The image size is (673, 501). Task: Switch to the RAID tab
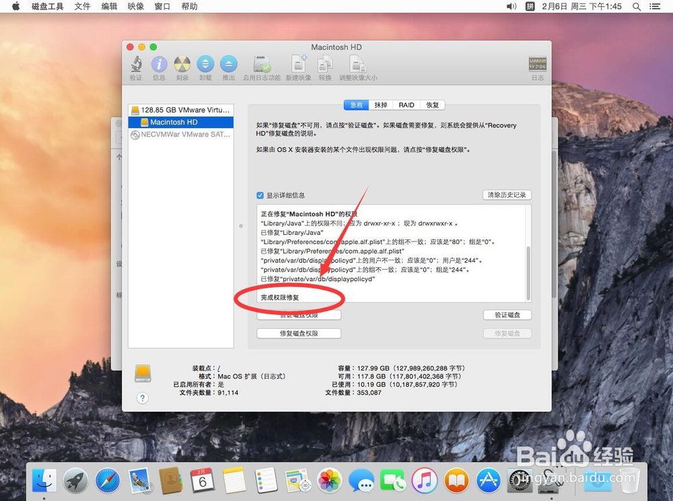coord(406,105)
